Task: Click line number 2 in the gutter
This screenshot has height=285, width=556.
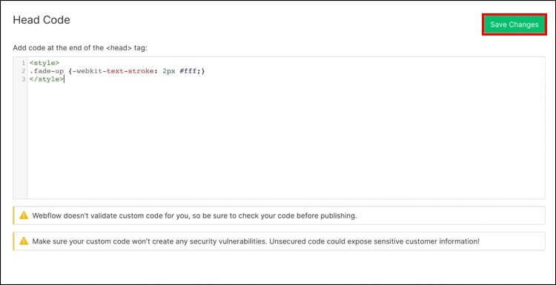Action: (24, 71)
